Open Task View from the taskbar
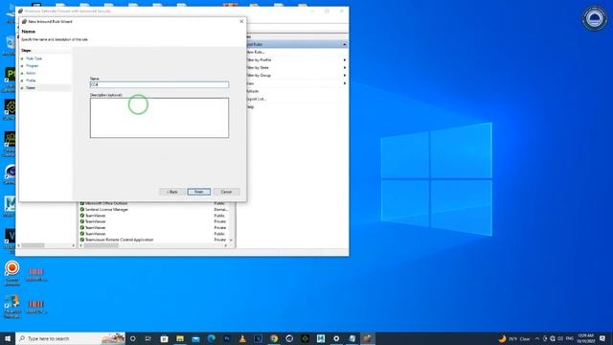The width and height of the screenshot is (613, 345). 148,338
